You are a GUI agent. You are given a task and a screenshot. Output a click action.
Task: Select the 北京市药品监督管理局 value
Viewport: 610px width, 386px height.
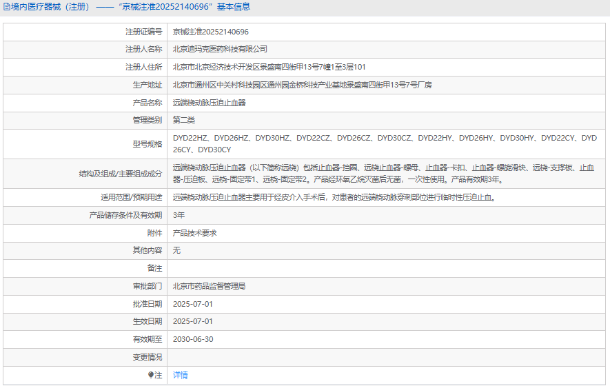tap(209, 286)
